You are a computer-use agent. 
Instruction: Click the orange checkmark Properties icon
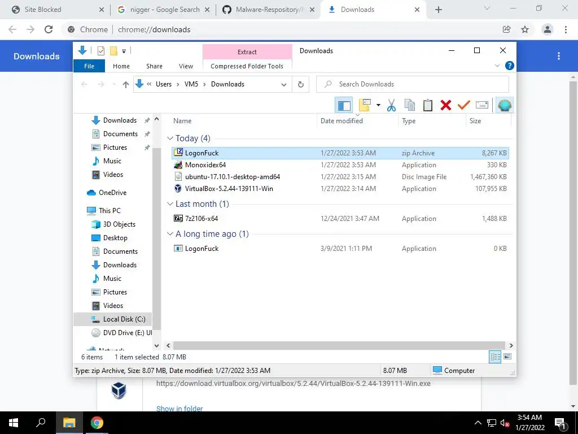464,105
